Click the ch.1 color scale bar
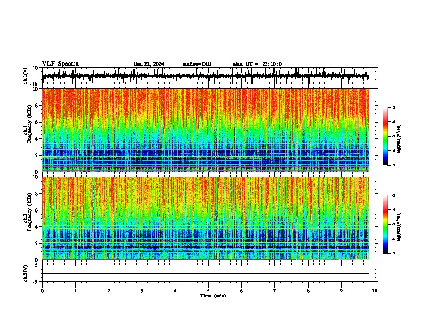422x326 pixels. coord(386,136)
